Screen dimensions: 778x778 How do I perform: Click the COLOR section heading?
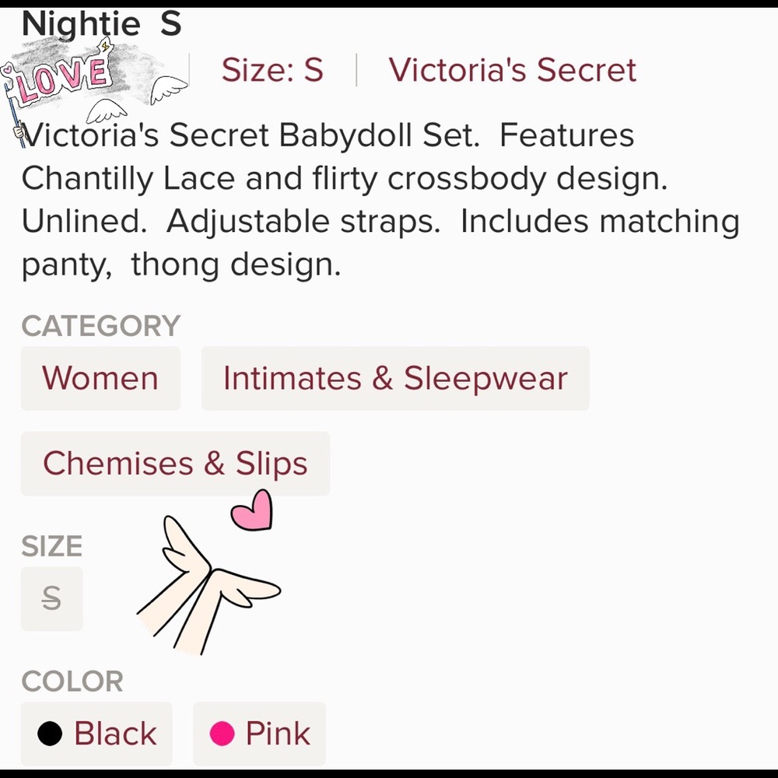click(72, 682)
